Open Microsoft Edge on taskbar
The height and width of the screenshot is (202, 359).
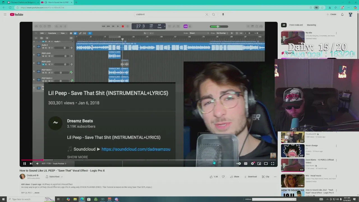(x=82, y=199)
